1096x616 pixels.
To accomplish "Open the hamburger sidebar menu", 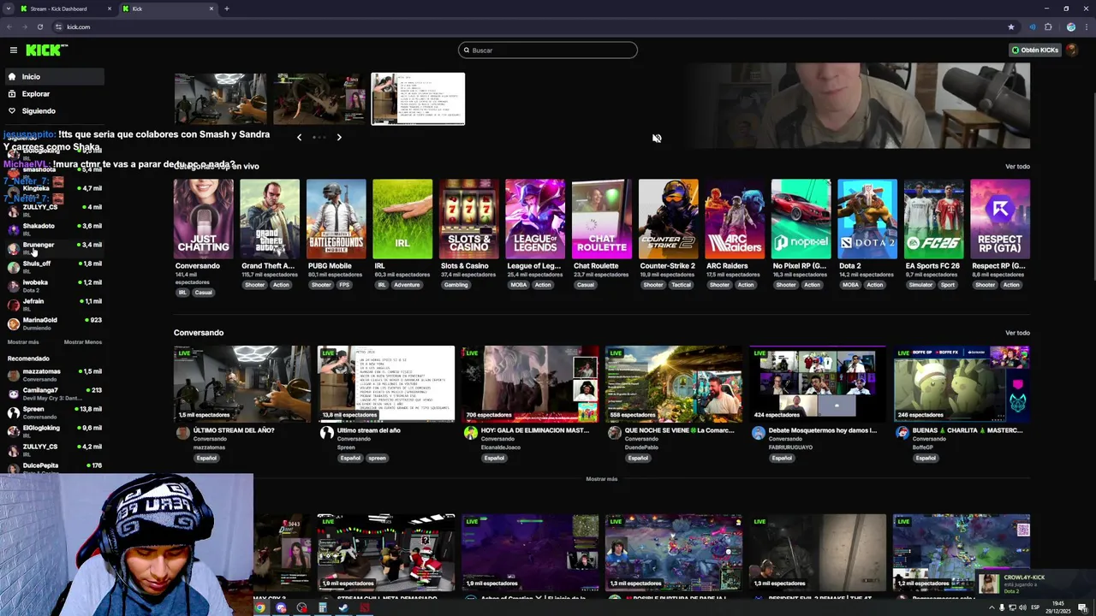I will 14,50.
